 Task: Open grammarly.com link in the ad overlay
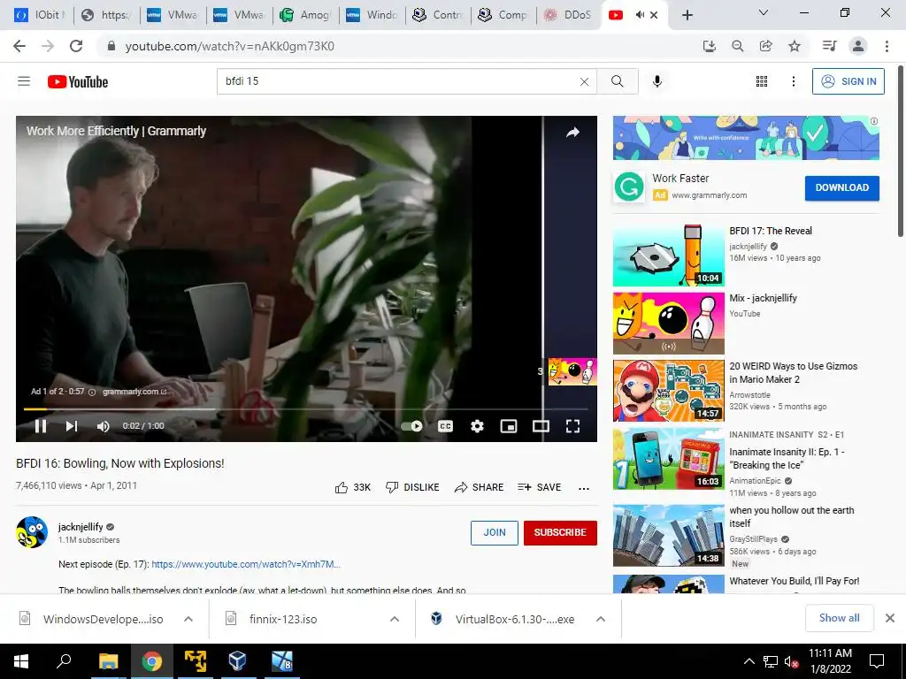[x=134, y=392]
